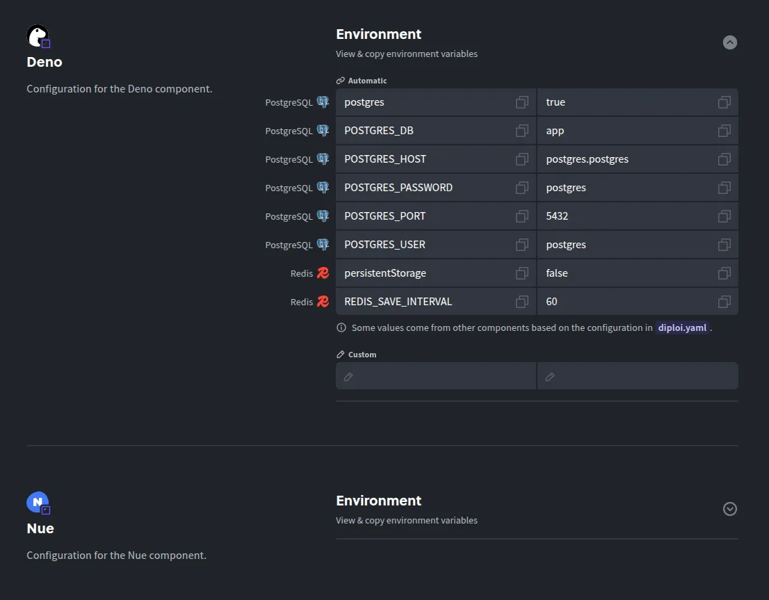Copy the 'true' value of the postgres variable
The width and height of the screenshot is (769, 600).
tap(724, 102)
